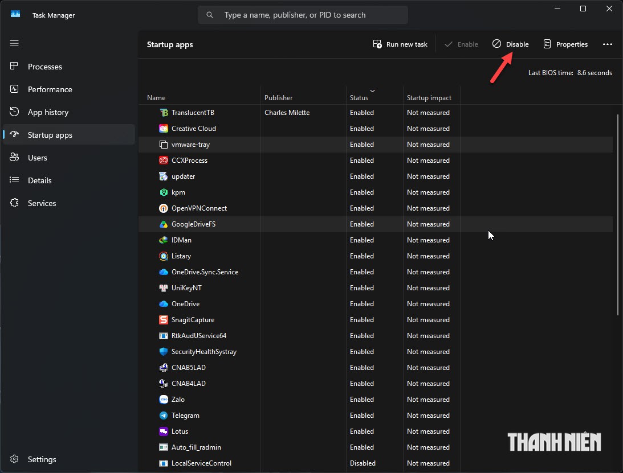
Task: Click the CCXProcess app icon
Action: coord(163,161)
